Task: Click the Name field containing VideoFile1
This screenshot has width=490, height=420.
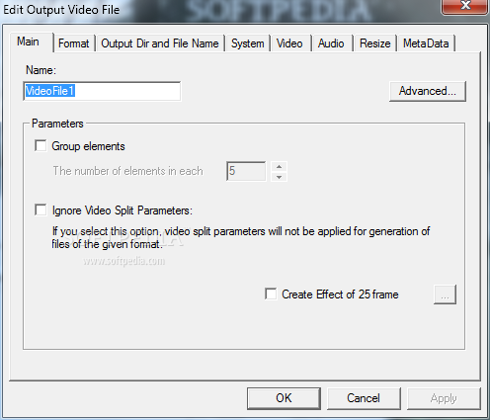Action: pyautogui.click(x=102, y=91)
